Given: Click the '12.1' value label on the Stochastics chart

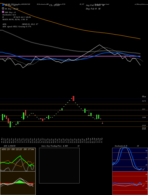Looking at the screenshot, I should (143, 169).
